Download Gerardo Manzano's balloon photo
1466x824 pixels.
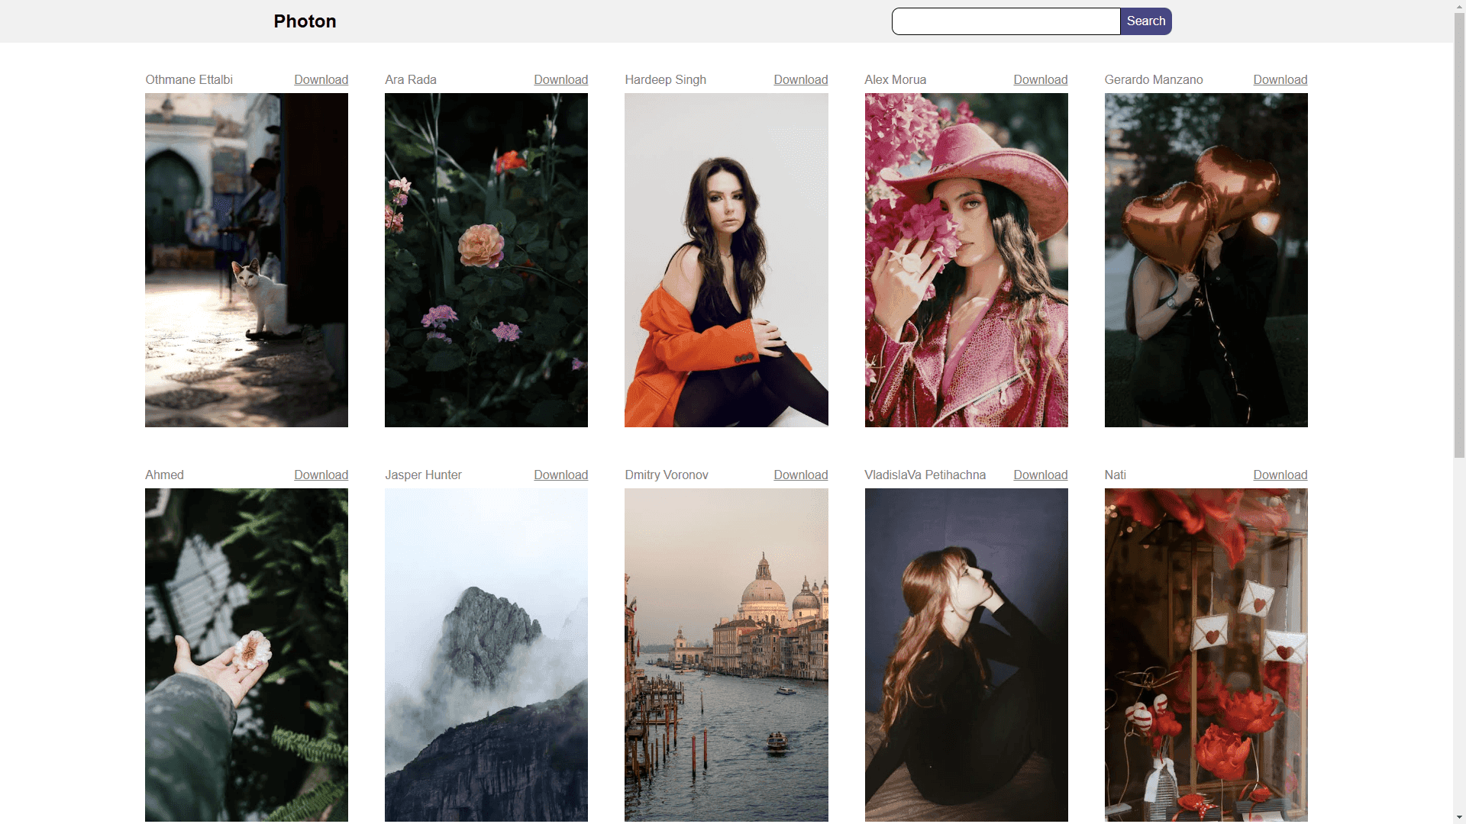(x=1280, y=79)
